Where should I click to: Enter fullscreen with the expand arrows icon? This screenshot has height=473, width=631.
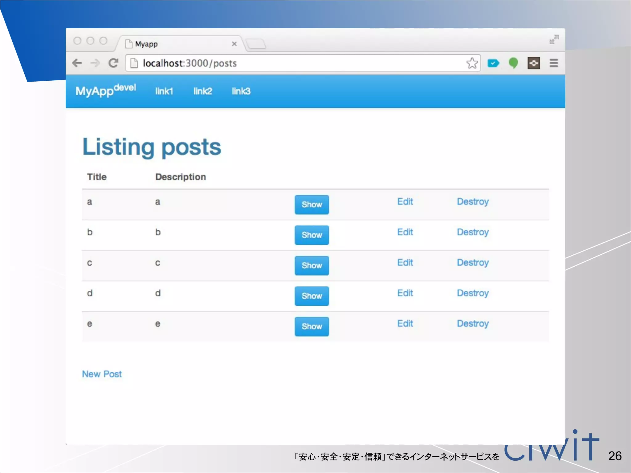(x=554, y=39)
